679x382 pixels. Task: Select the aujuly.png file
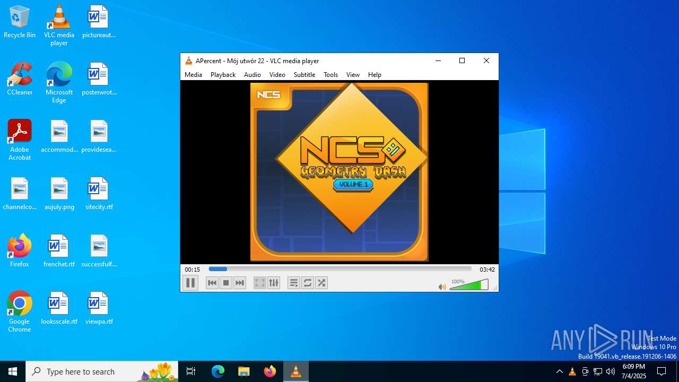point(59,194)
